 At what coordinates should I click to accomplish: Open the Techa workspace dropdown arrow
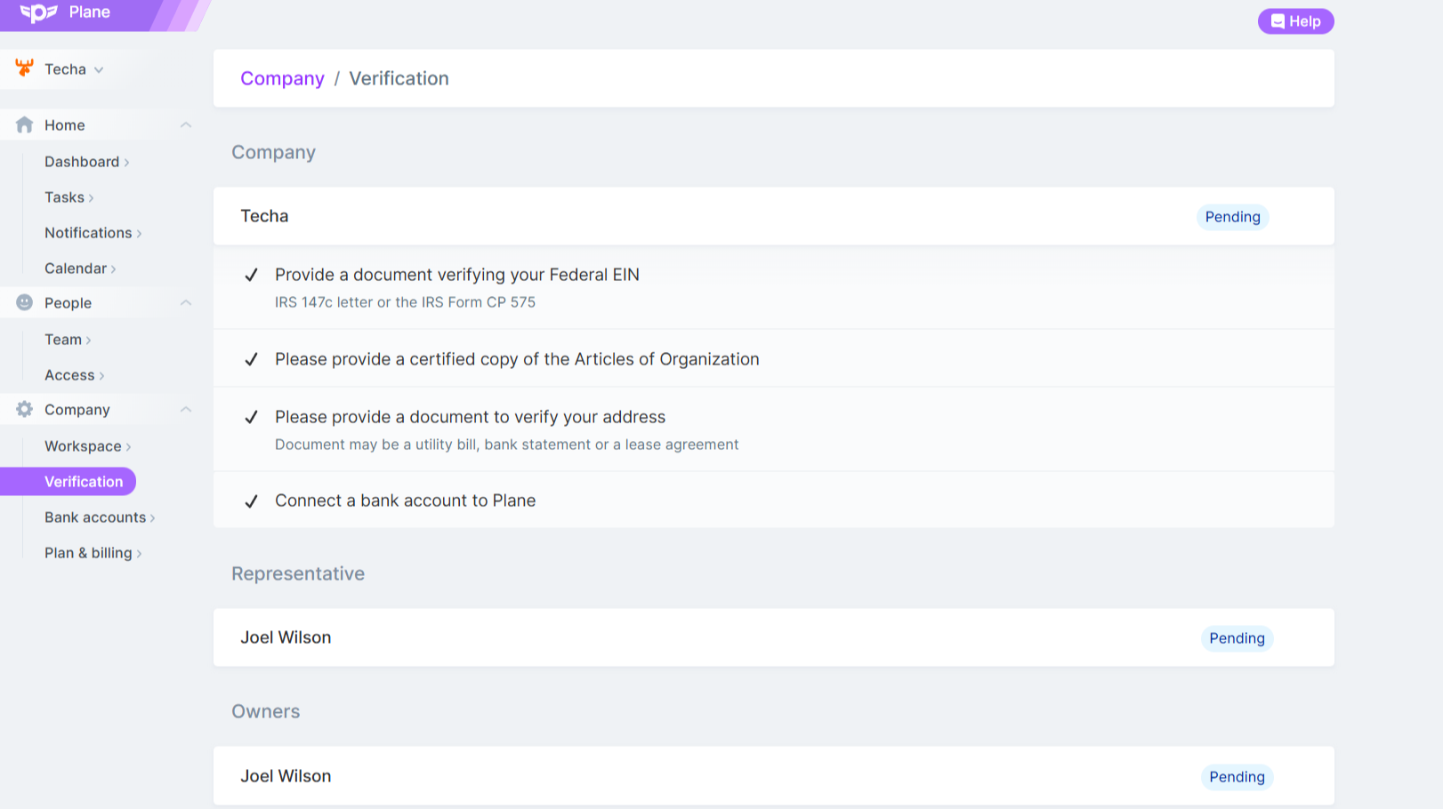[x=99, y=69]
